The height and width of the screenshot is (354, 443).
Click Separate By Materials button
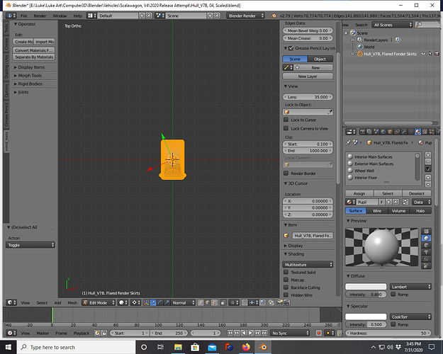[34, 57]
